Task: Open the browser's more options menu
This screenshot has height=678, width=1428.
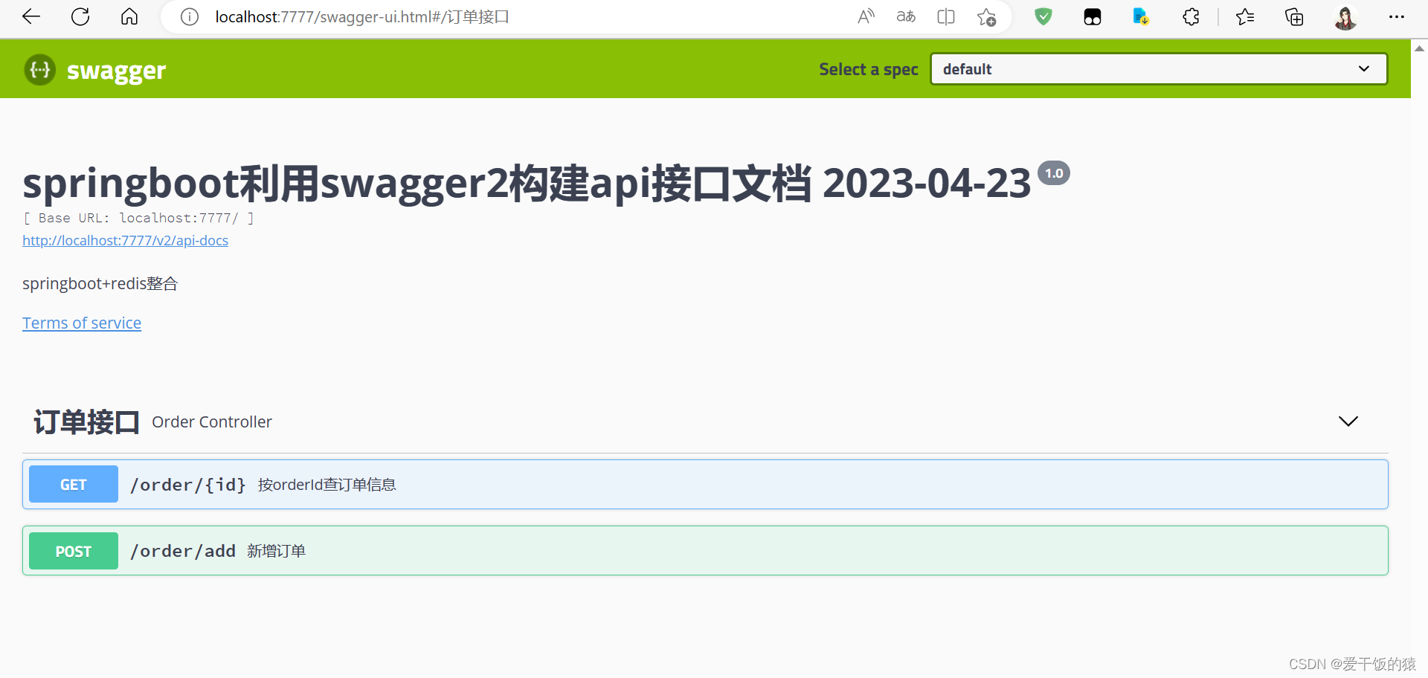Action: point(1397,16)
